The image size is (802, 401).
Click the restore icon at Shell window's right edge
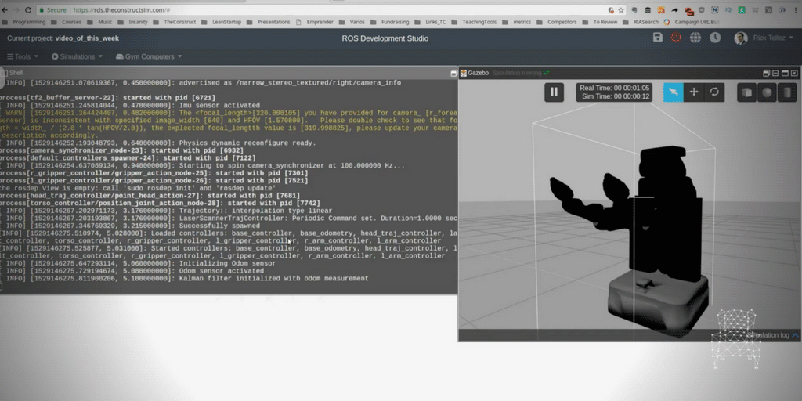tap(453, 74)
